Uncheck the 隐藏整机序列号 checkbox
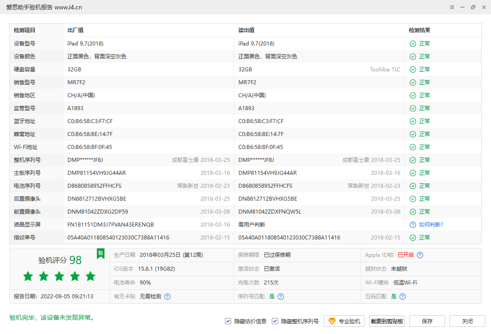The height and width of the screenshot is (334, 491). pos(275,321)
